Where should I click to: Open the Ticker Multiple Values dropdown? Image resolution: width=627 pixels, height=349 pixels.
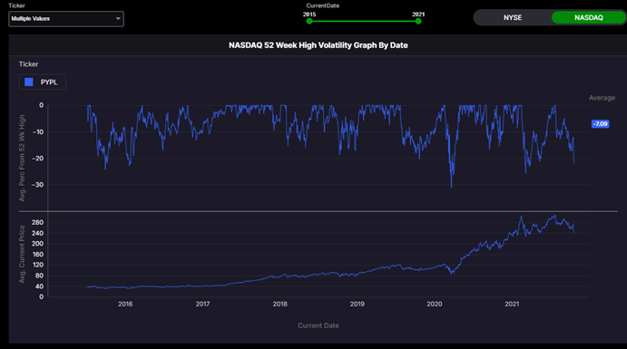click(x=66, y=19)
